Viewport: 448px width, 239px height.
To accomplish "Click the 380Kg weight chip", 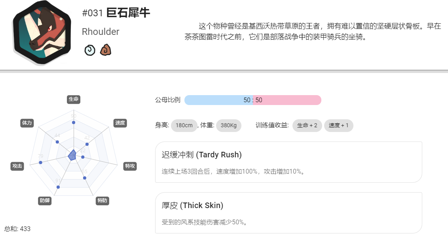I will [229, 126].
